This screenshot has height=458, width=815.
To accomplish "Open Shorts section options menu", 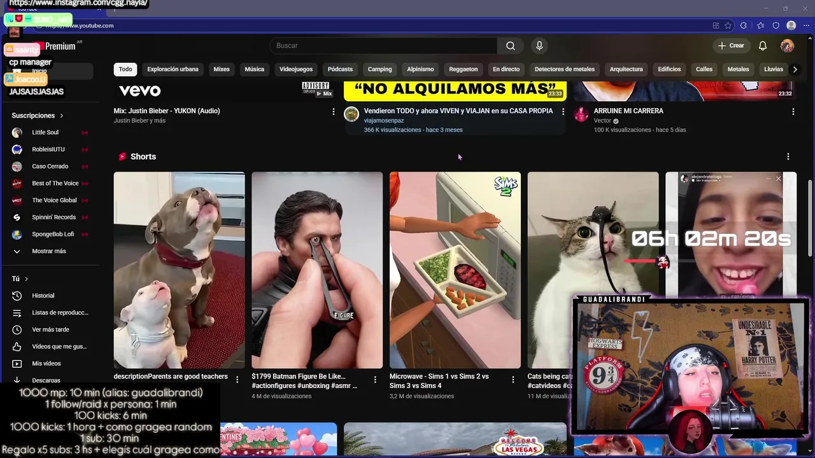I will click(788, 156).
